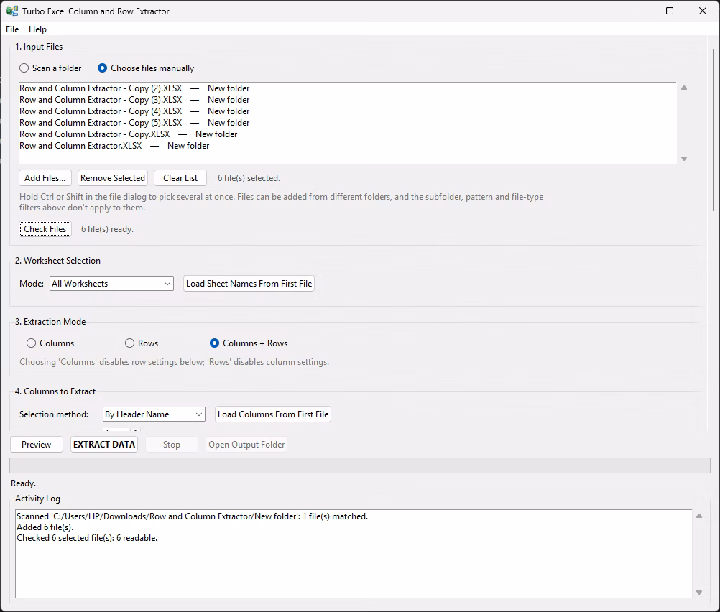Select the Scan a folder option
Screen dimensions: 720x612
click(x=50, y=68)
